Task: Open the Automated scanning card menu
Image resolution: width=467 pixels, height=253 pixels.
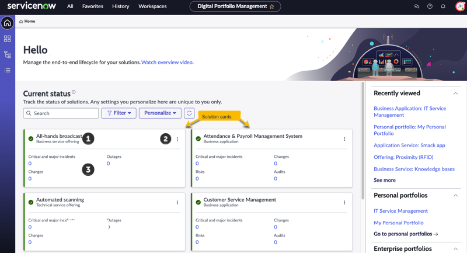Action: (177, 202)
